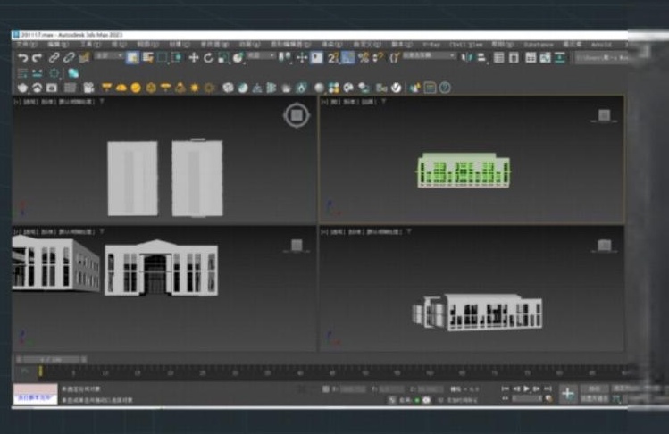Select the Move transform tool
Screen dimensions: 669x434
(194, 58)
